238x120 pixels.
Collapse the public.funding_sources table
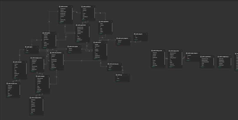tap(154, 67)
